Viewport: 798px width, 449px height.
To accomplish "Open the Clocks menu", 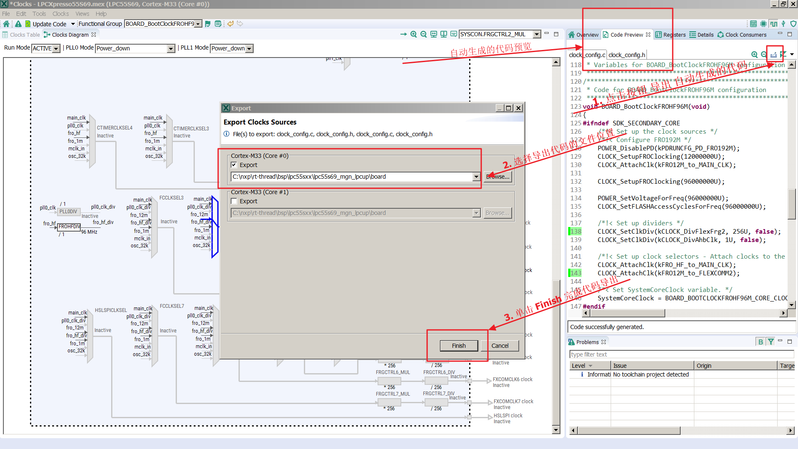I will pos(60,14).
